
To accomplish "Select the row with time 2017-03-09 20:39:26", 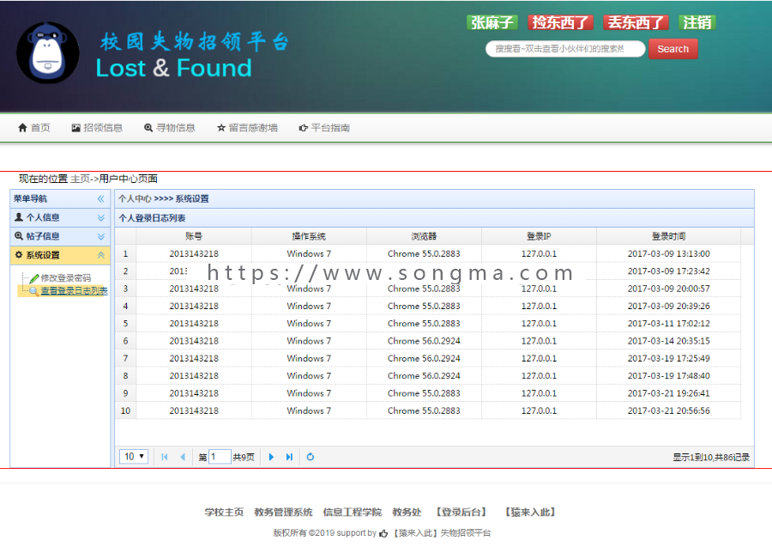I will pyautogui.click(x=428, y=306).
